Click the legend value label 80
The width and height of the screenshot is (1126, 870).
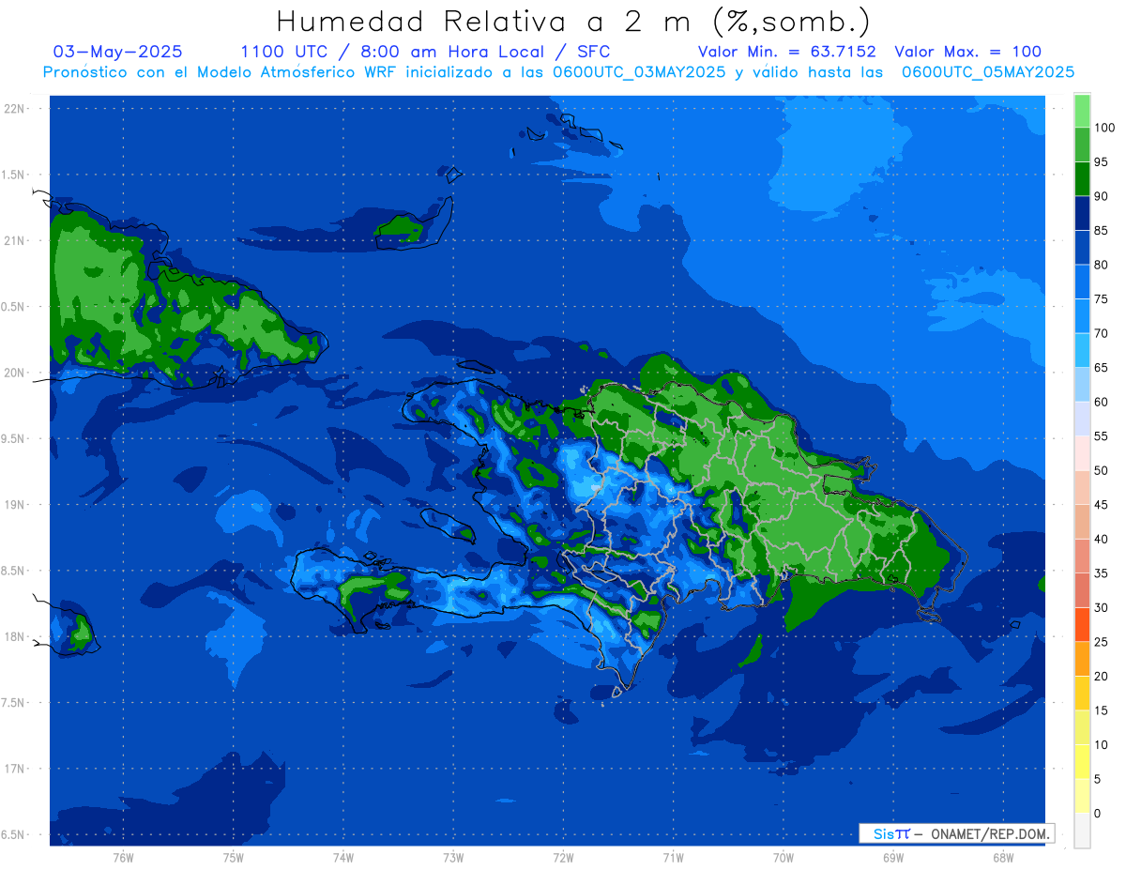(x=1102, y=265)
